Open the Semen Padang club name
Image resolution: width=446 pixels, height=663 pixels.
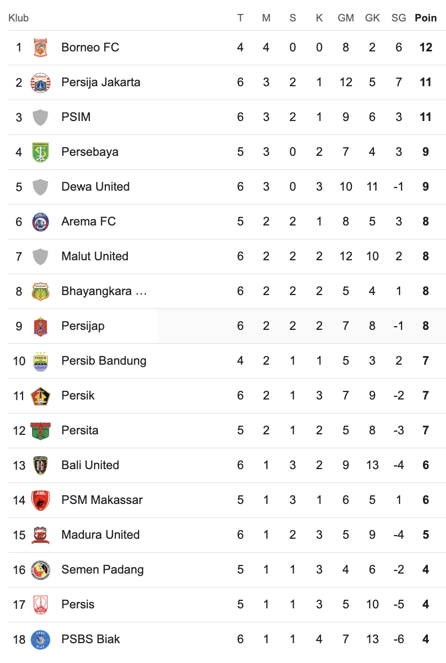(x=103, y=570)
